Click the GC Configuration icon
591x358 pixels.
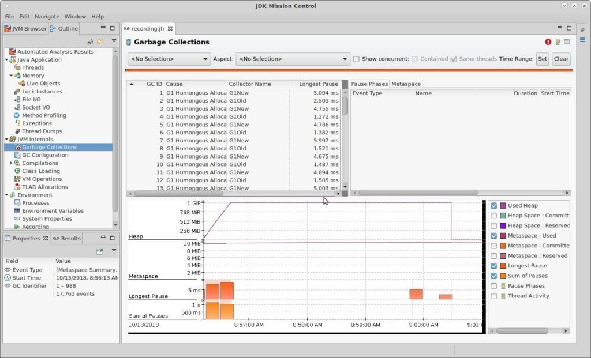pos(17,155)
